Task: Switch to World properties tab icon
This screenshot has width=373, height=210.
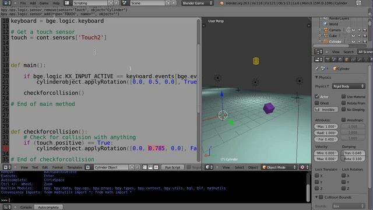Action: [x=340, y=60]
